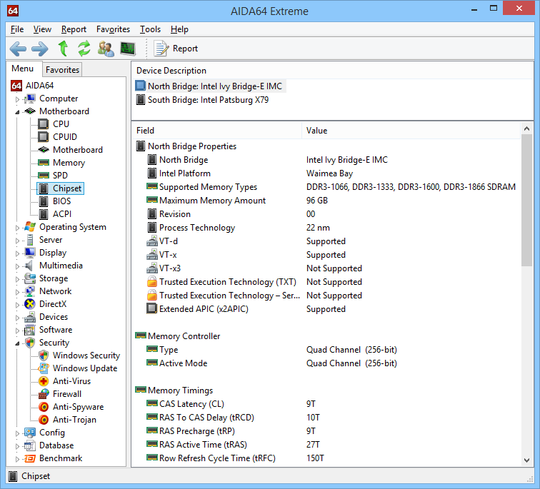Viewport: 540px width, 489px height.
Task: Click the Forward navigation arrow in toolbar
Action: click(x=40, y=49)
